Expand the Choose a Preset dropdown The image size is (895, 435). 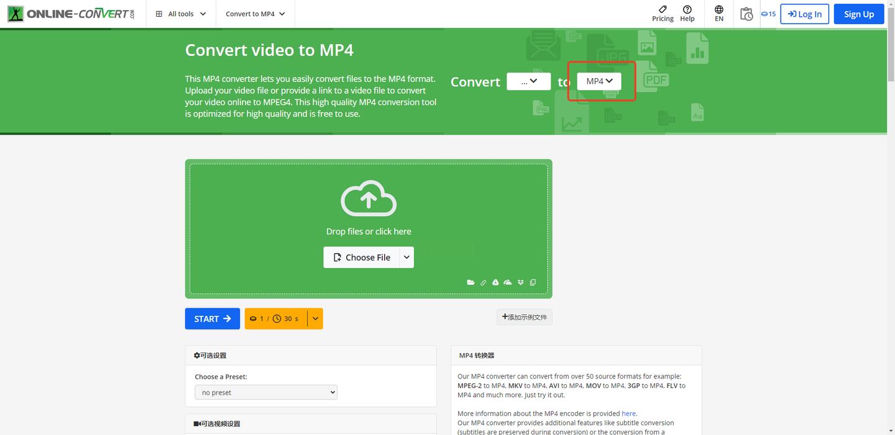(x=266, y=392)
